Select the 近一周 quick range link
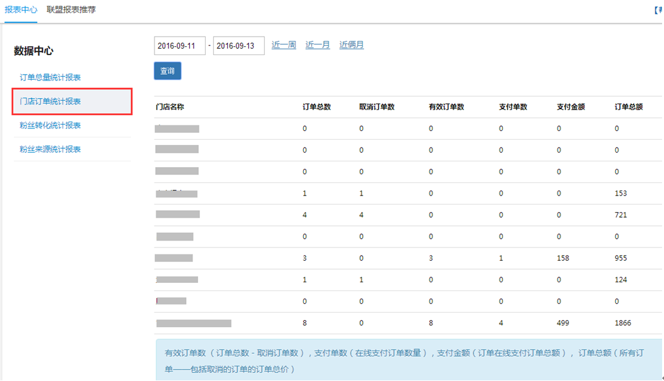The height and width of the screenshot is (381, 664). (284, 45)
